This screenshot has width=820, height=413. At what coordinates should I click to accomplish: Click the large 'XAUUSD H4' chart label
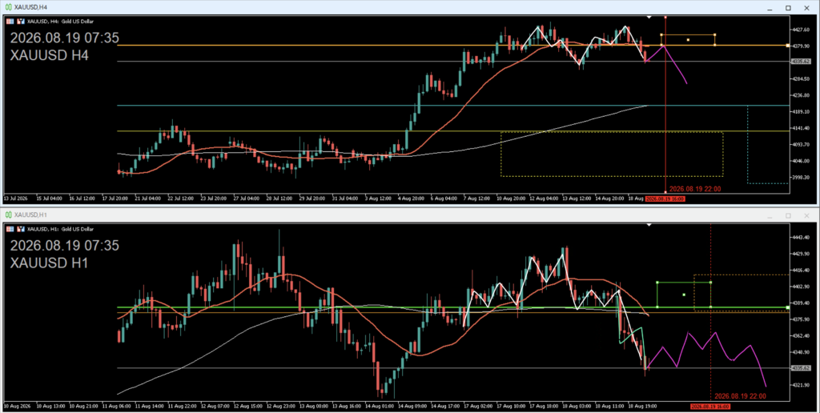click(x=50, y=55)
